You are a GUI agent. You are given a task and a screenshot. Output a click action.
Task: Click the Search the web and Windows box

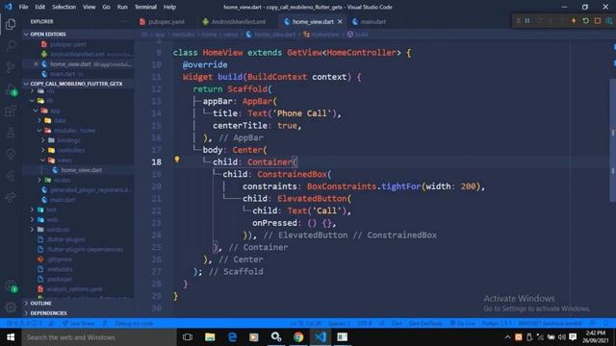tap(99, 337)
